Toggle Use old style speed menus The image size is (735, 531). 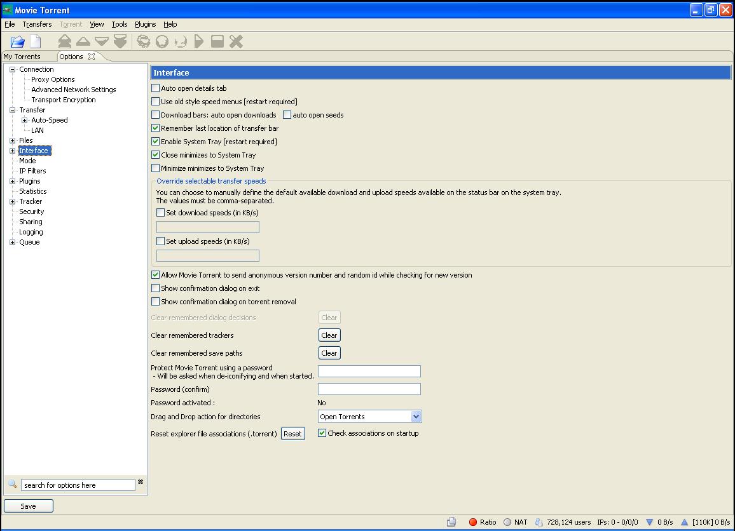click(156, 102)
